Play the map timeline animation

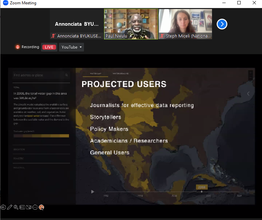point(93,192)
